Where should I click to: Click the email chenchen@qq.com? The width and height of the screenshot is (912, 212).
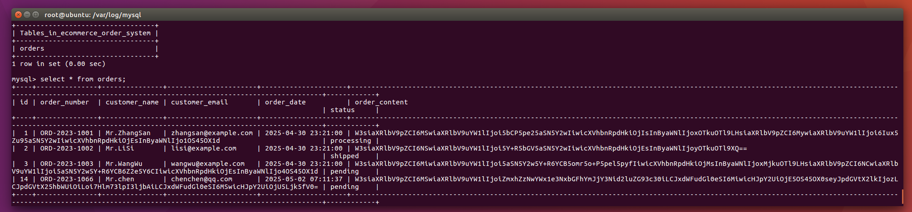pyautogui.click(x=202, y=179)
